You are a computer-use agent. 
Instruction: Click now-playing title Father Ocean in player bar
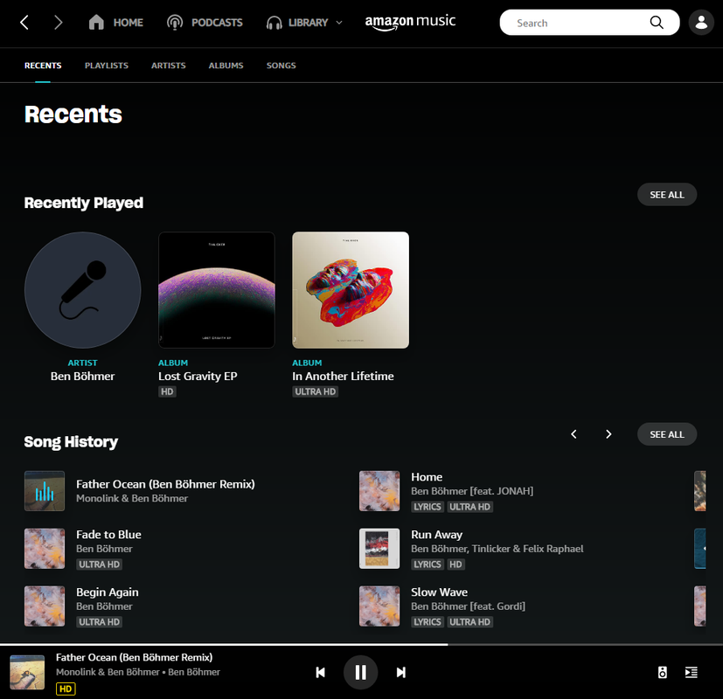(134, 657)
